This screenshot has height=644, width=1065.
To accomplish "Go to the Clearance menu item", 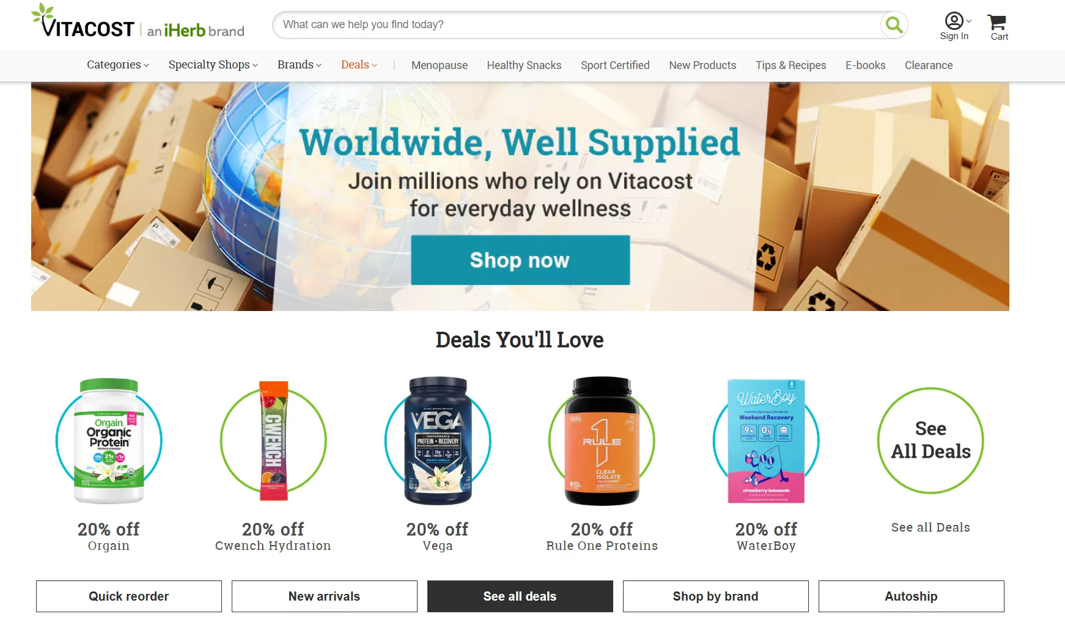I will coord(929,65).
